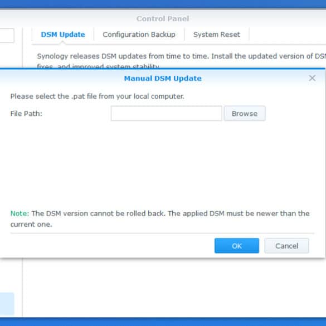Click the Manual DSM Update title

point(163,79)
